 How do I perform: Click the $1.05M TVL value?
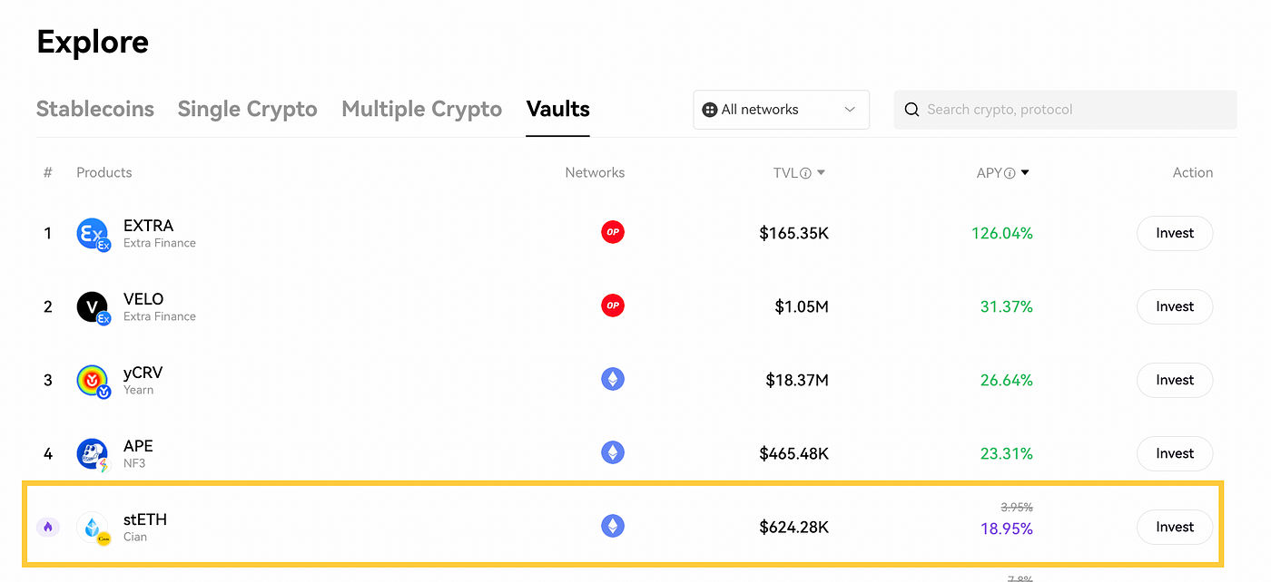point(802,306)
